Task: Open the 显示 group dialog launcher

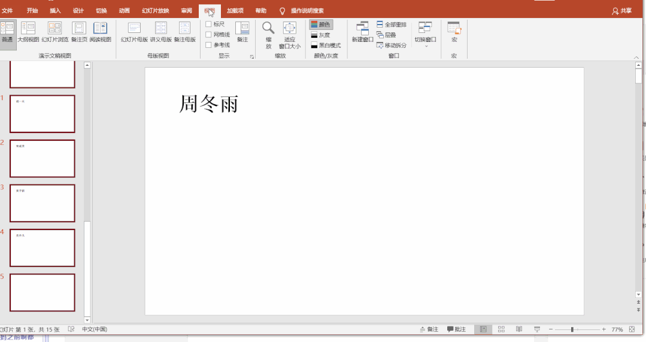Action: point(252,56)
